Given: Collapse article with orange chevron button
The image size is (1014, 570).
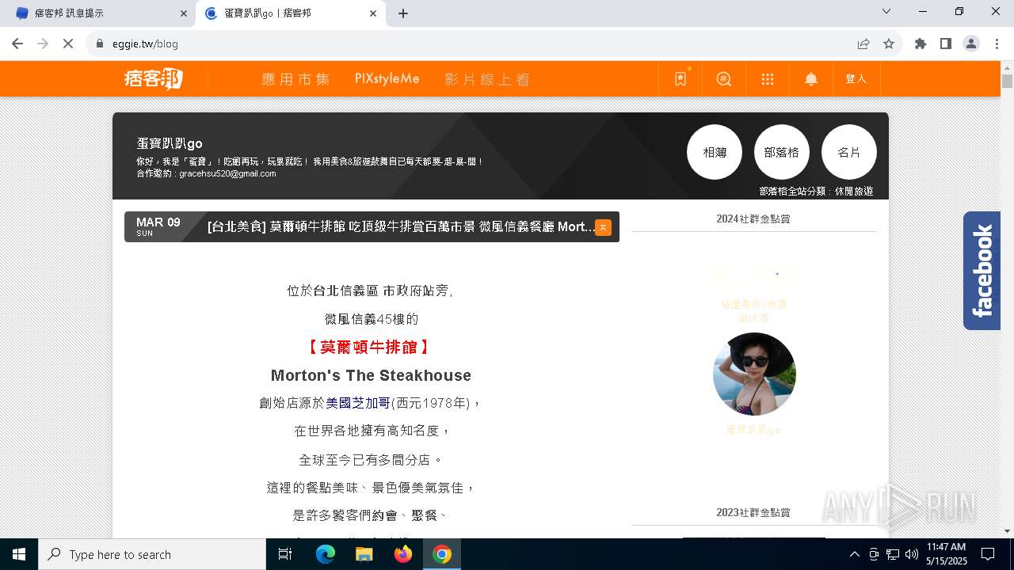Looking at the screenshot, I should (x=603, y=227).
